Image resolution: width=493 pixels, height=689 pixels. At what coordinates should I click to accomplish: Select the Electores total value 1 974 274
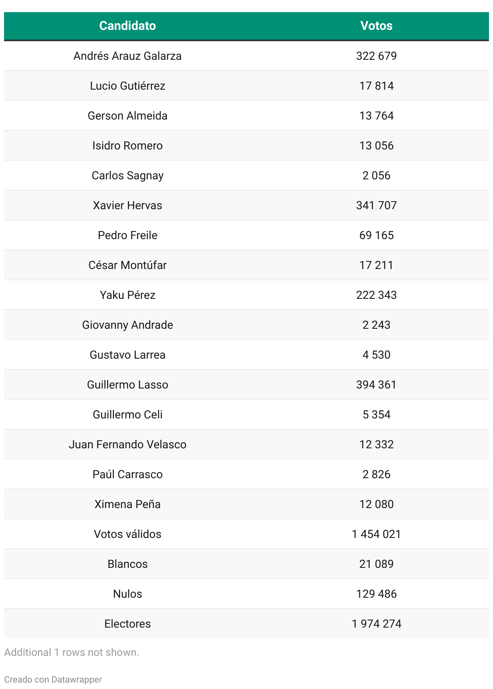[376, 624]
